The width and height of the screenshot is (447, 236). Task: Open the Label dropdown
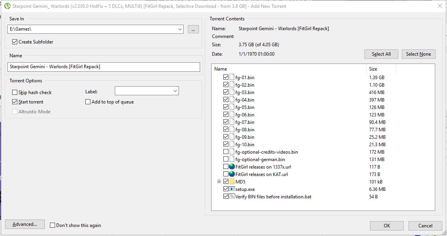tap(175, 91)
